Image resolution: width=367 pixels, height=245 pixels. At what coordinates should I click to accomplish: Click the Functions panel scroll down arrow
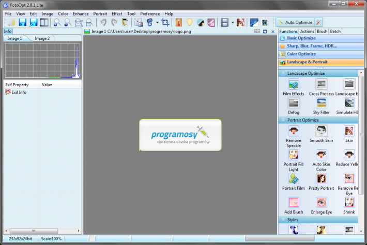(x=361, y=231)
